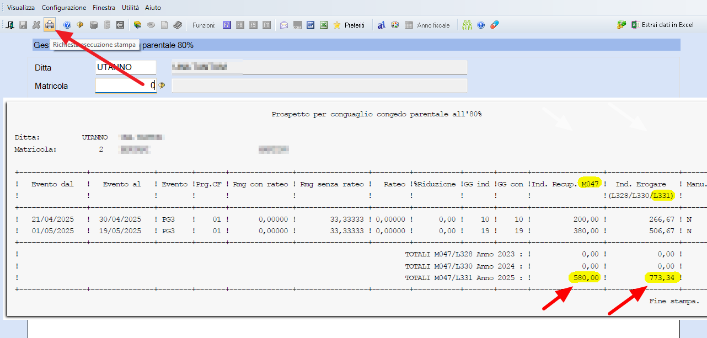707x338 pixels.
Task: Click the F11 function button
Action: [x=266, y=25]
